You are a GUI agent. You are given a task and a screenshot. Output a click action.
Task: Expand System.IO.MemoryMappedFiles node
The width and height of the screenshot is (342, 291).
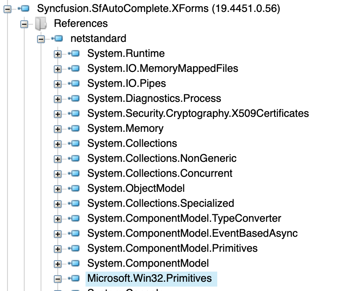tap(58, 69)
